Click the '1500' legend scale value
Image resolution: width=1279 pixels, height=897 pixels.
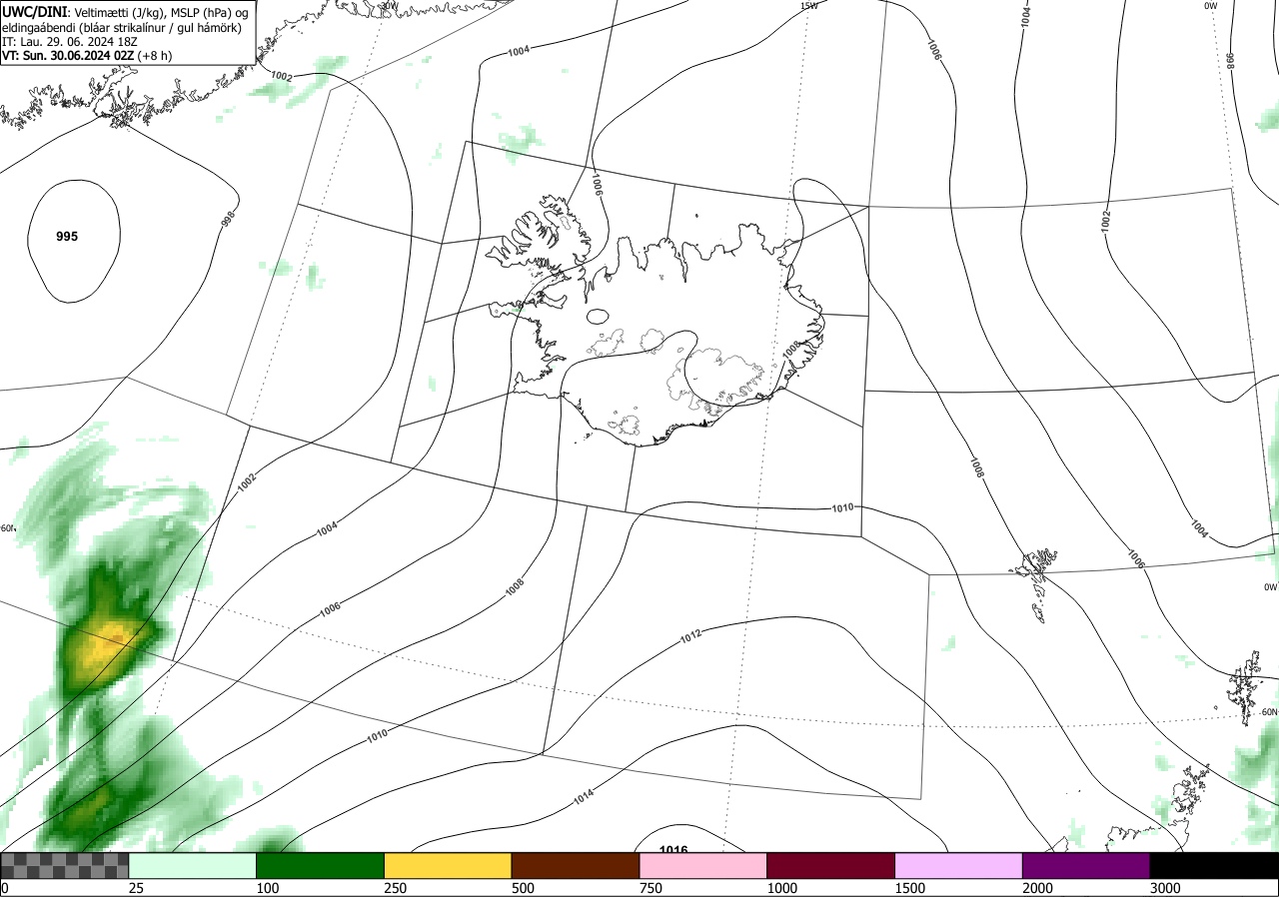click(909, 888)
